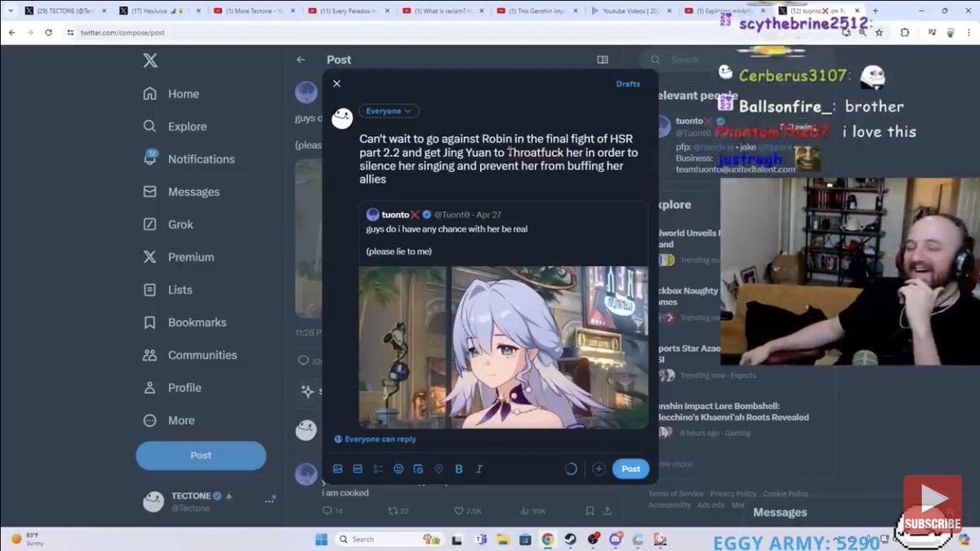
Task: Expand the More sidebar menu
Action: (x=168, y=420)
